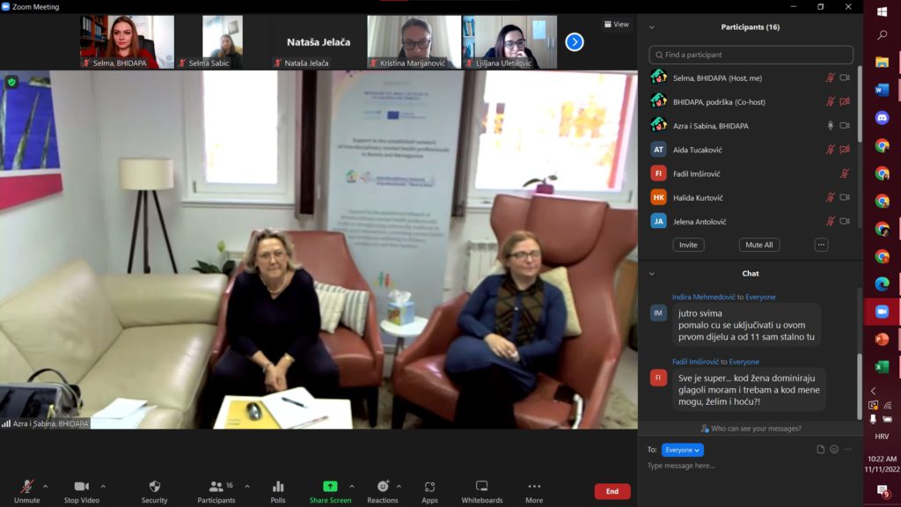This screenshot has width=901, height=507.
Task: Expand audio options arrow beside Unmute
Action: pos(46,486)
